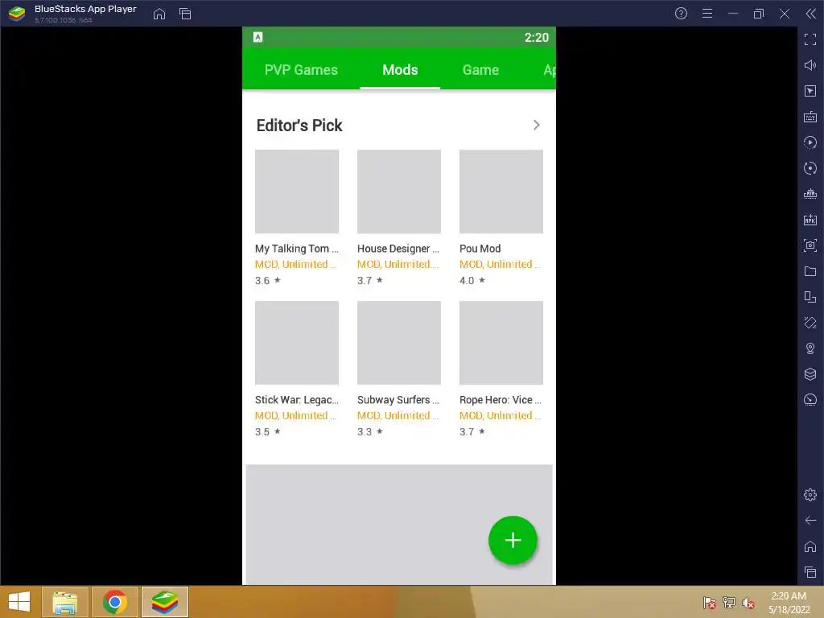Open set location pin icon
824x618 pixels.
click(810, 348)
